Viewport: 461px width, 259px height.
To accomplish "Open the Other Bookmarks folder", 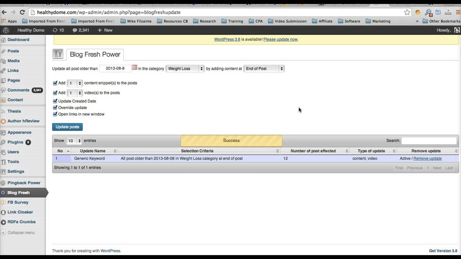I will [x=442, y=21].
